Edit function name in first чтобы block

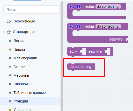[x=108, y=6]
